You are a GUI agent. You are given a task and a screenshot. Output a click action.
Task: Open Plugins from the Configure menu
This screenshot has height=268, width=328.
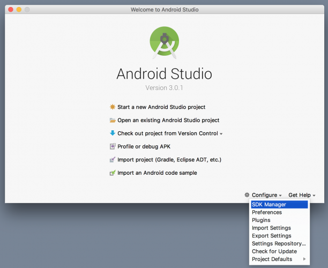[x=261, y=220]
